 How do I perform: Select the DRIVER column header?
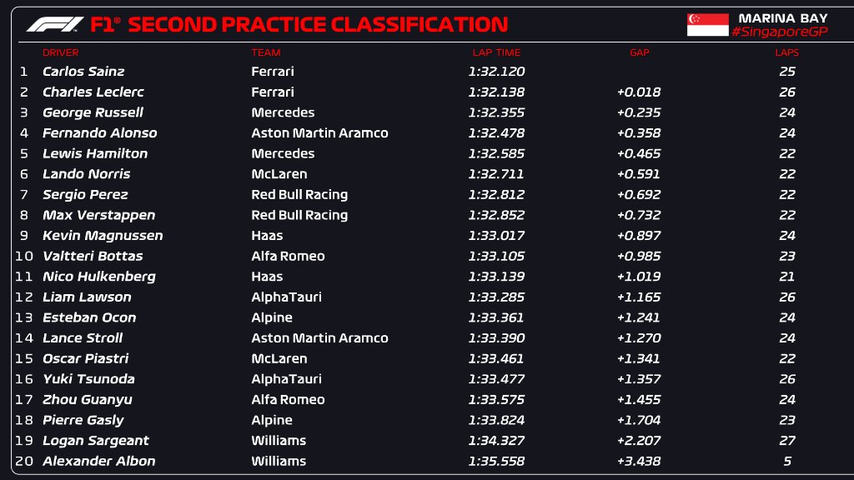click(x=61, y=52)
